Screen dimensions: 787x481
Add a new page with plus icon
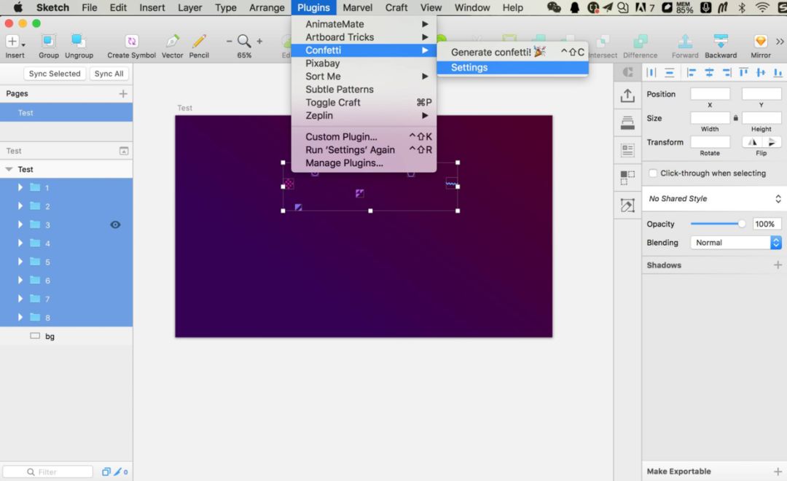pos(123,94)
